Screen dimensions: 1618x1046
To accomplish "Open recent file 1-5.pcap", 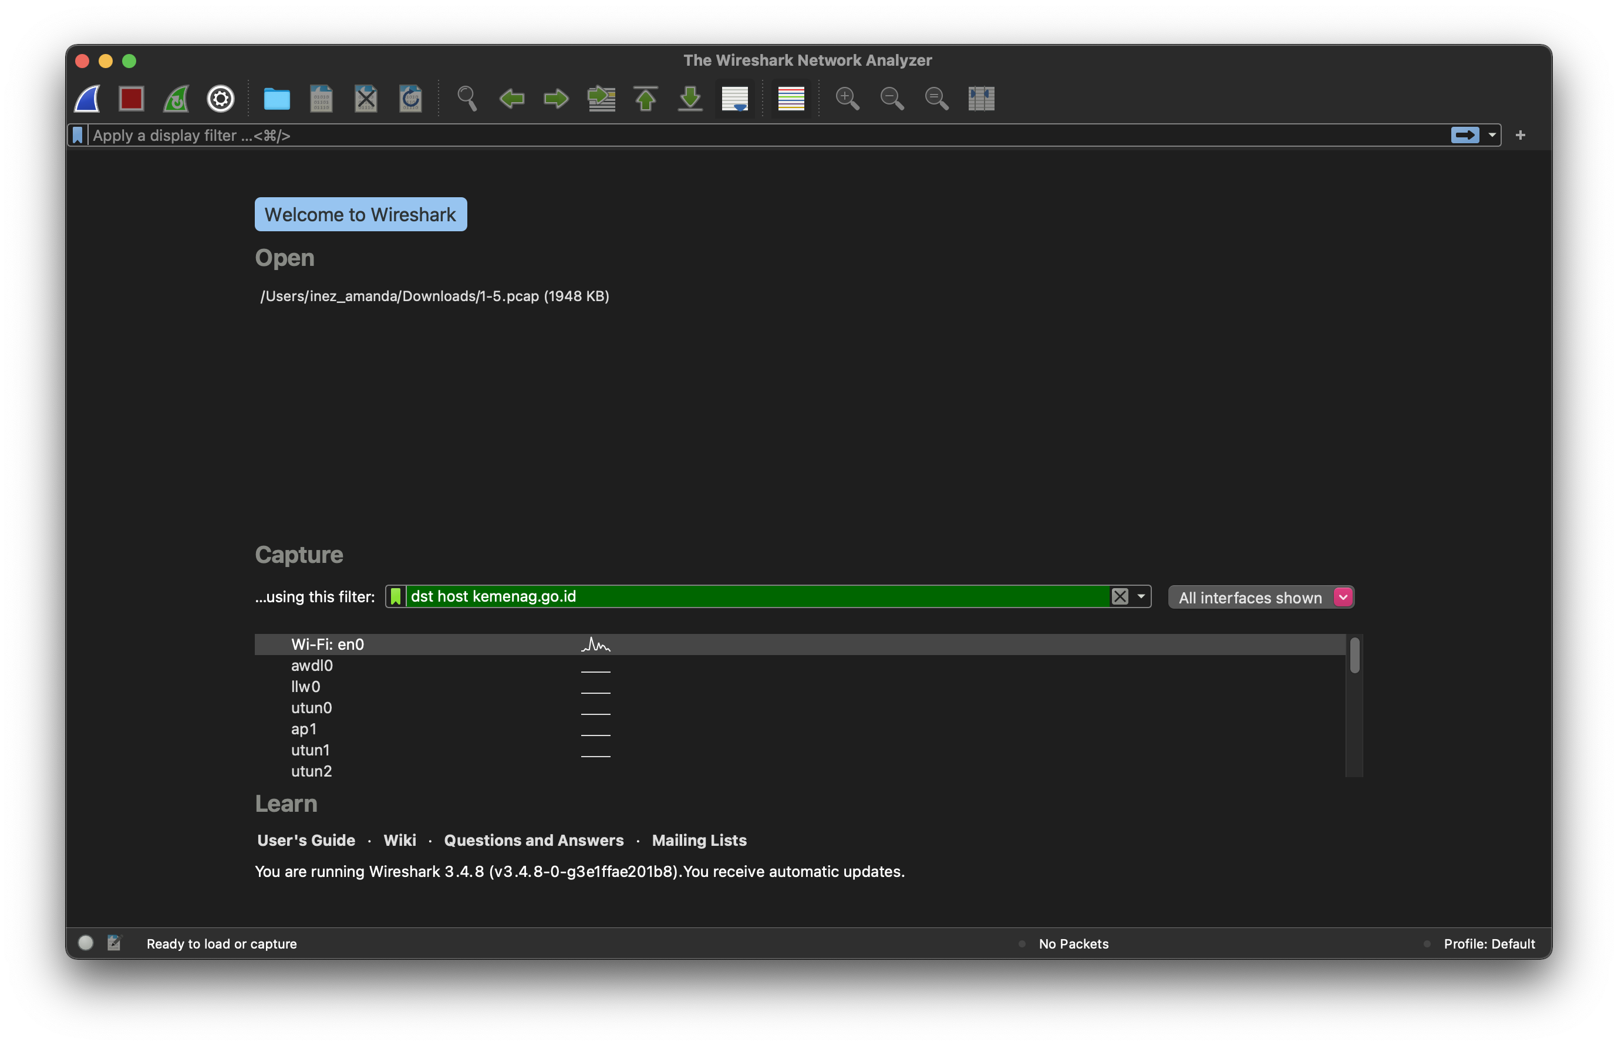I will 434,296.
